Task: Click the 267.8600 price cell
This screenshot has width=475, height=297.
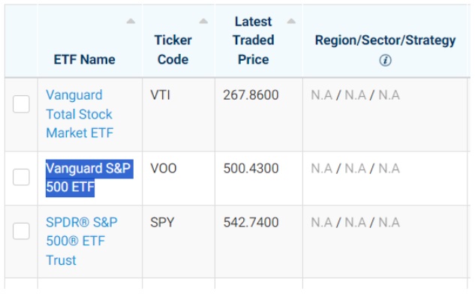Action: point(251,95)
